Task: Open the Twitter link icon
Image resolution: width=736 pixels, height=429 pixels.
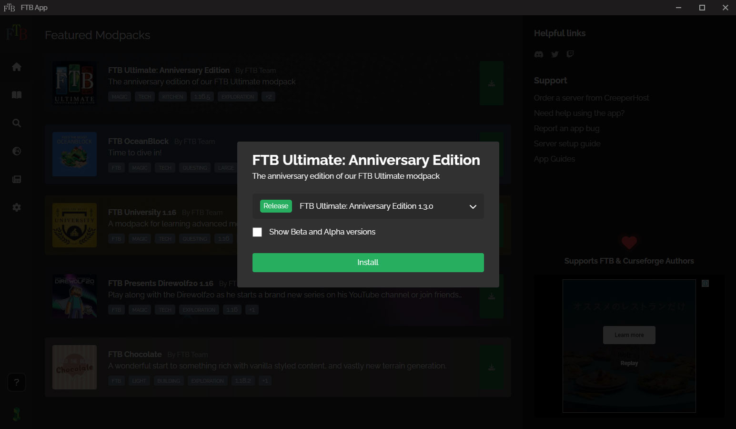Action: 555,54
